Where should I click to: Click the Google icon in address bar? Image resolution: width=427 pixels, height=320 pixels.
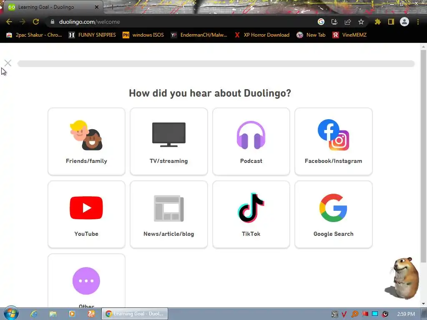point(321,22)
